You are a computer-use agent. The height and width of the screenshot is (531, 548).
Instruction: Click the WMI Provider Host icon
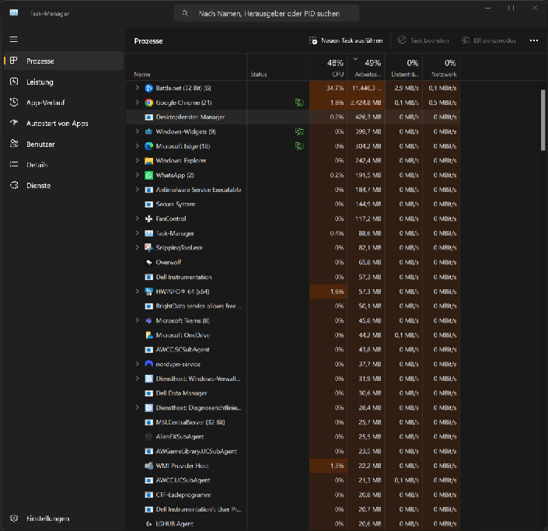point(149,466)
